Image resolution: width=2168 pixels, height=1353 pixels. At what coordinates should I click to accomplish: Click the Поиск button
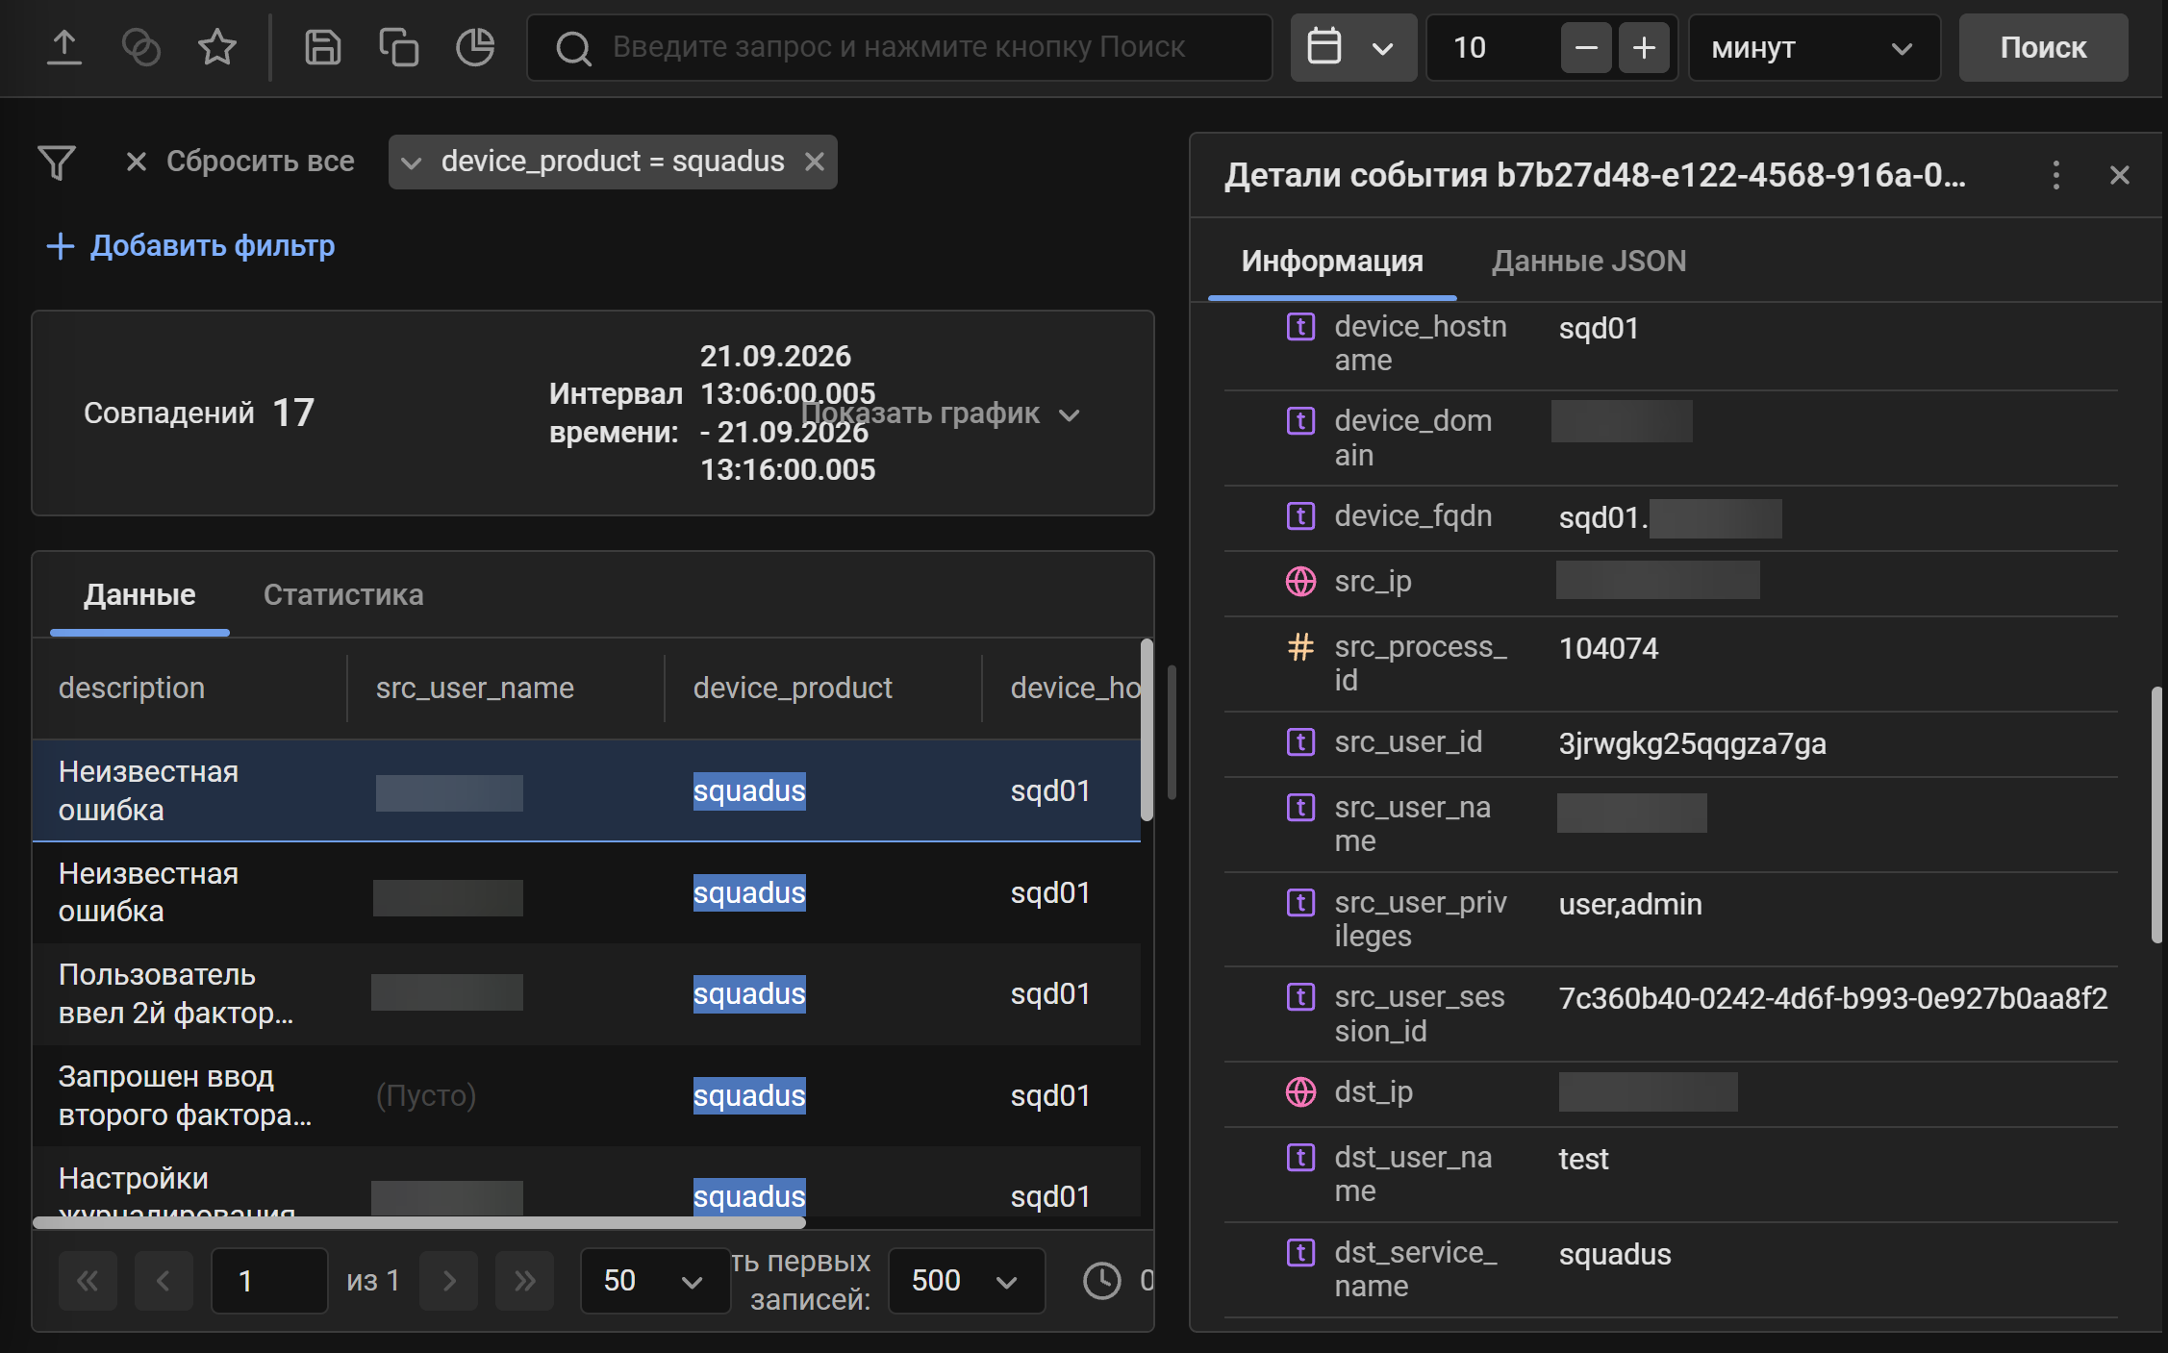(2043, 47)
